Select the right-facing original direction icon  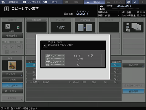[x=12, y=47]
